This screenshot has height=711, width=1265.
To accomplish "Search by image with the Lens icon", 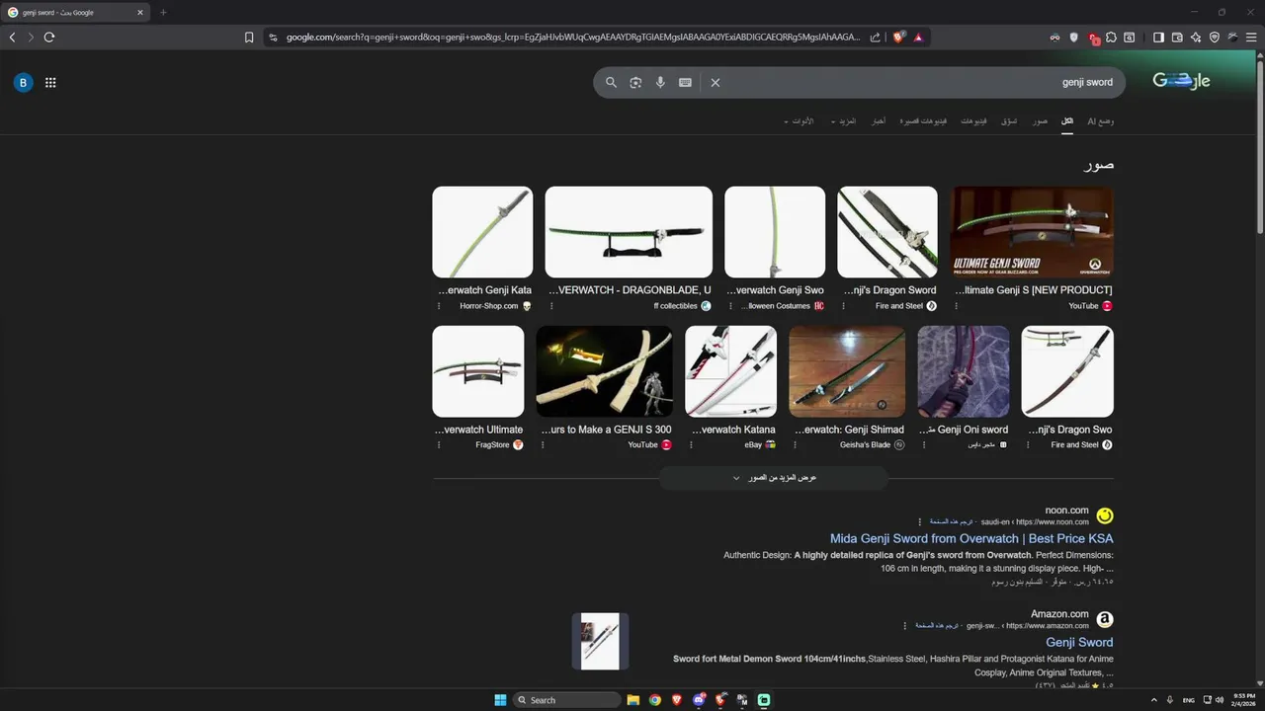I will 635,83.
